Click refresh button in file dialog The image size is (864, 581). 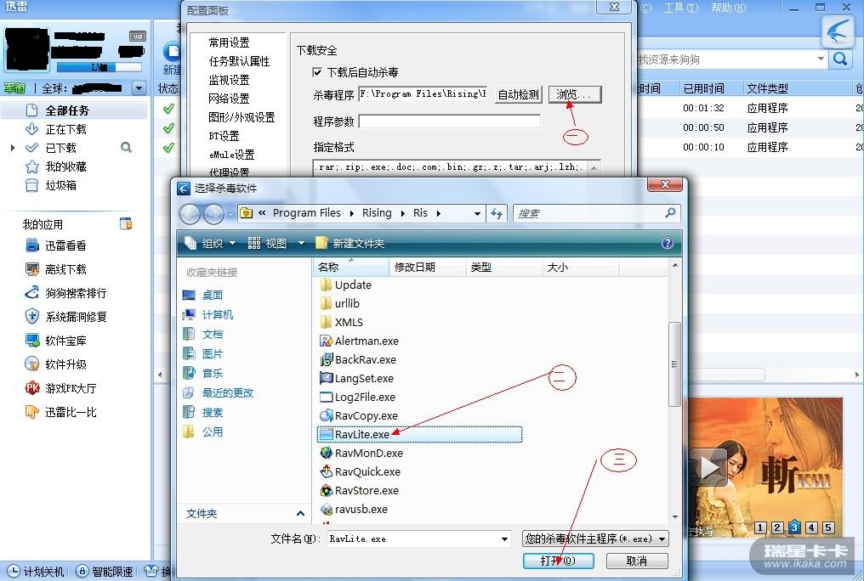[x=497, y=213]
